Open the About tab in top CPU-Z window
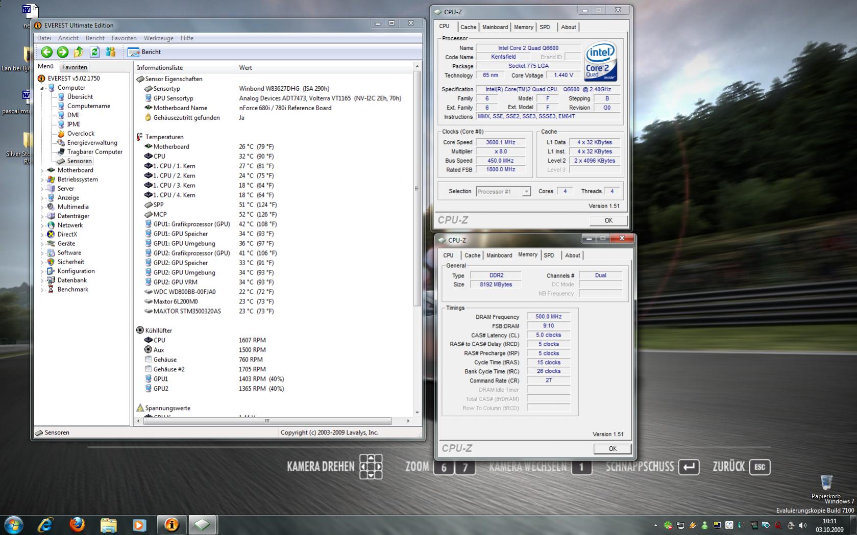 pos(568,27)
